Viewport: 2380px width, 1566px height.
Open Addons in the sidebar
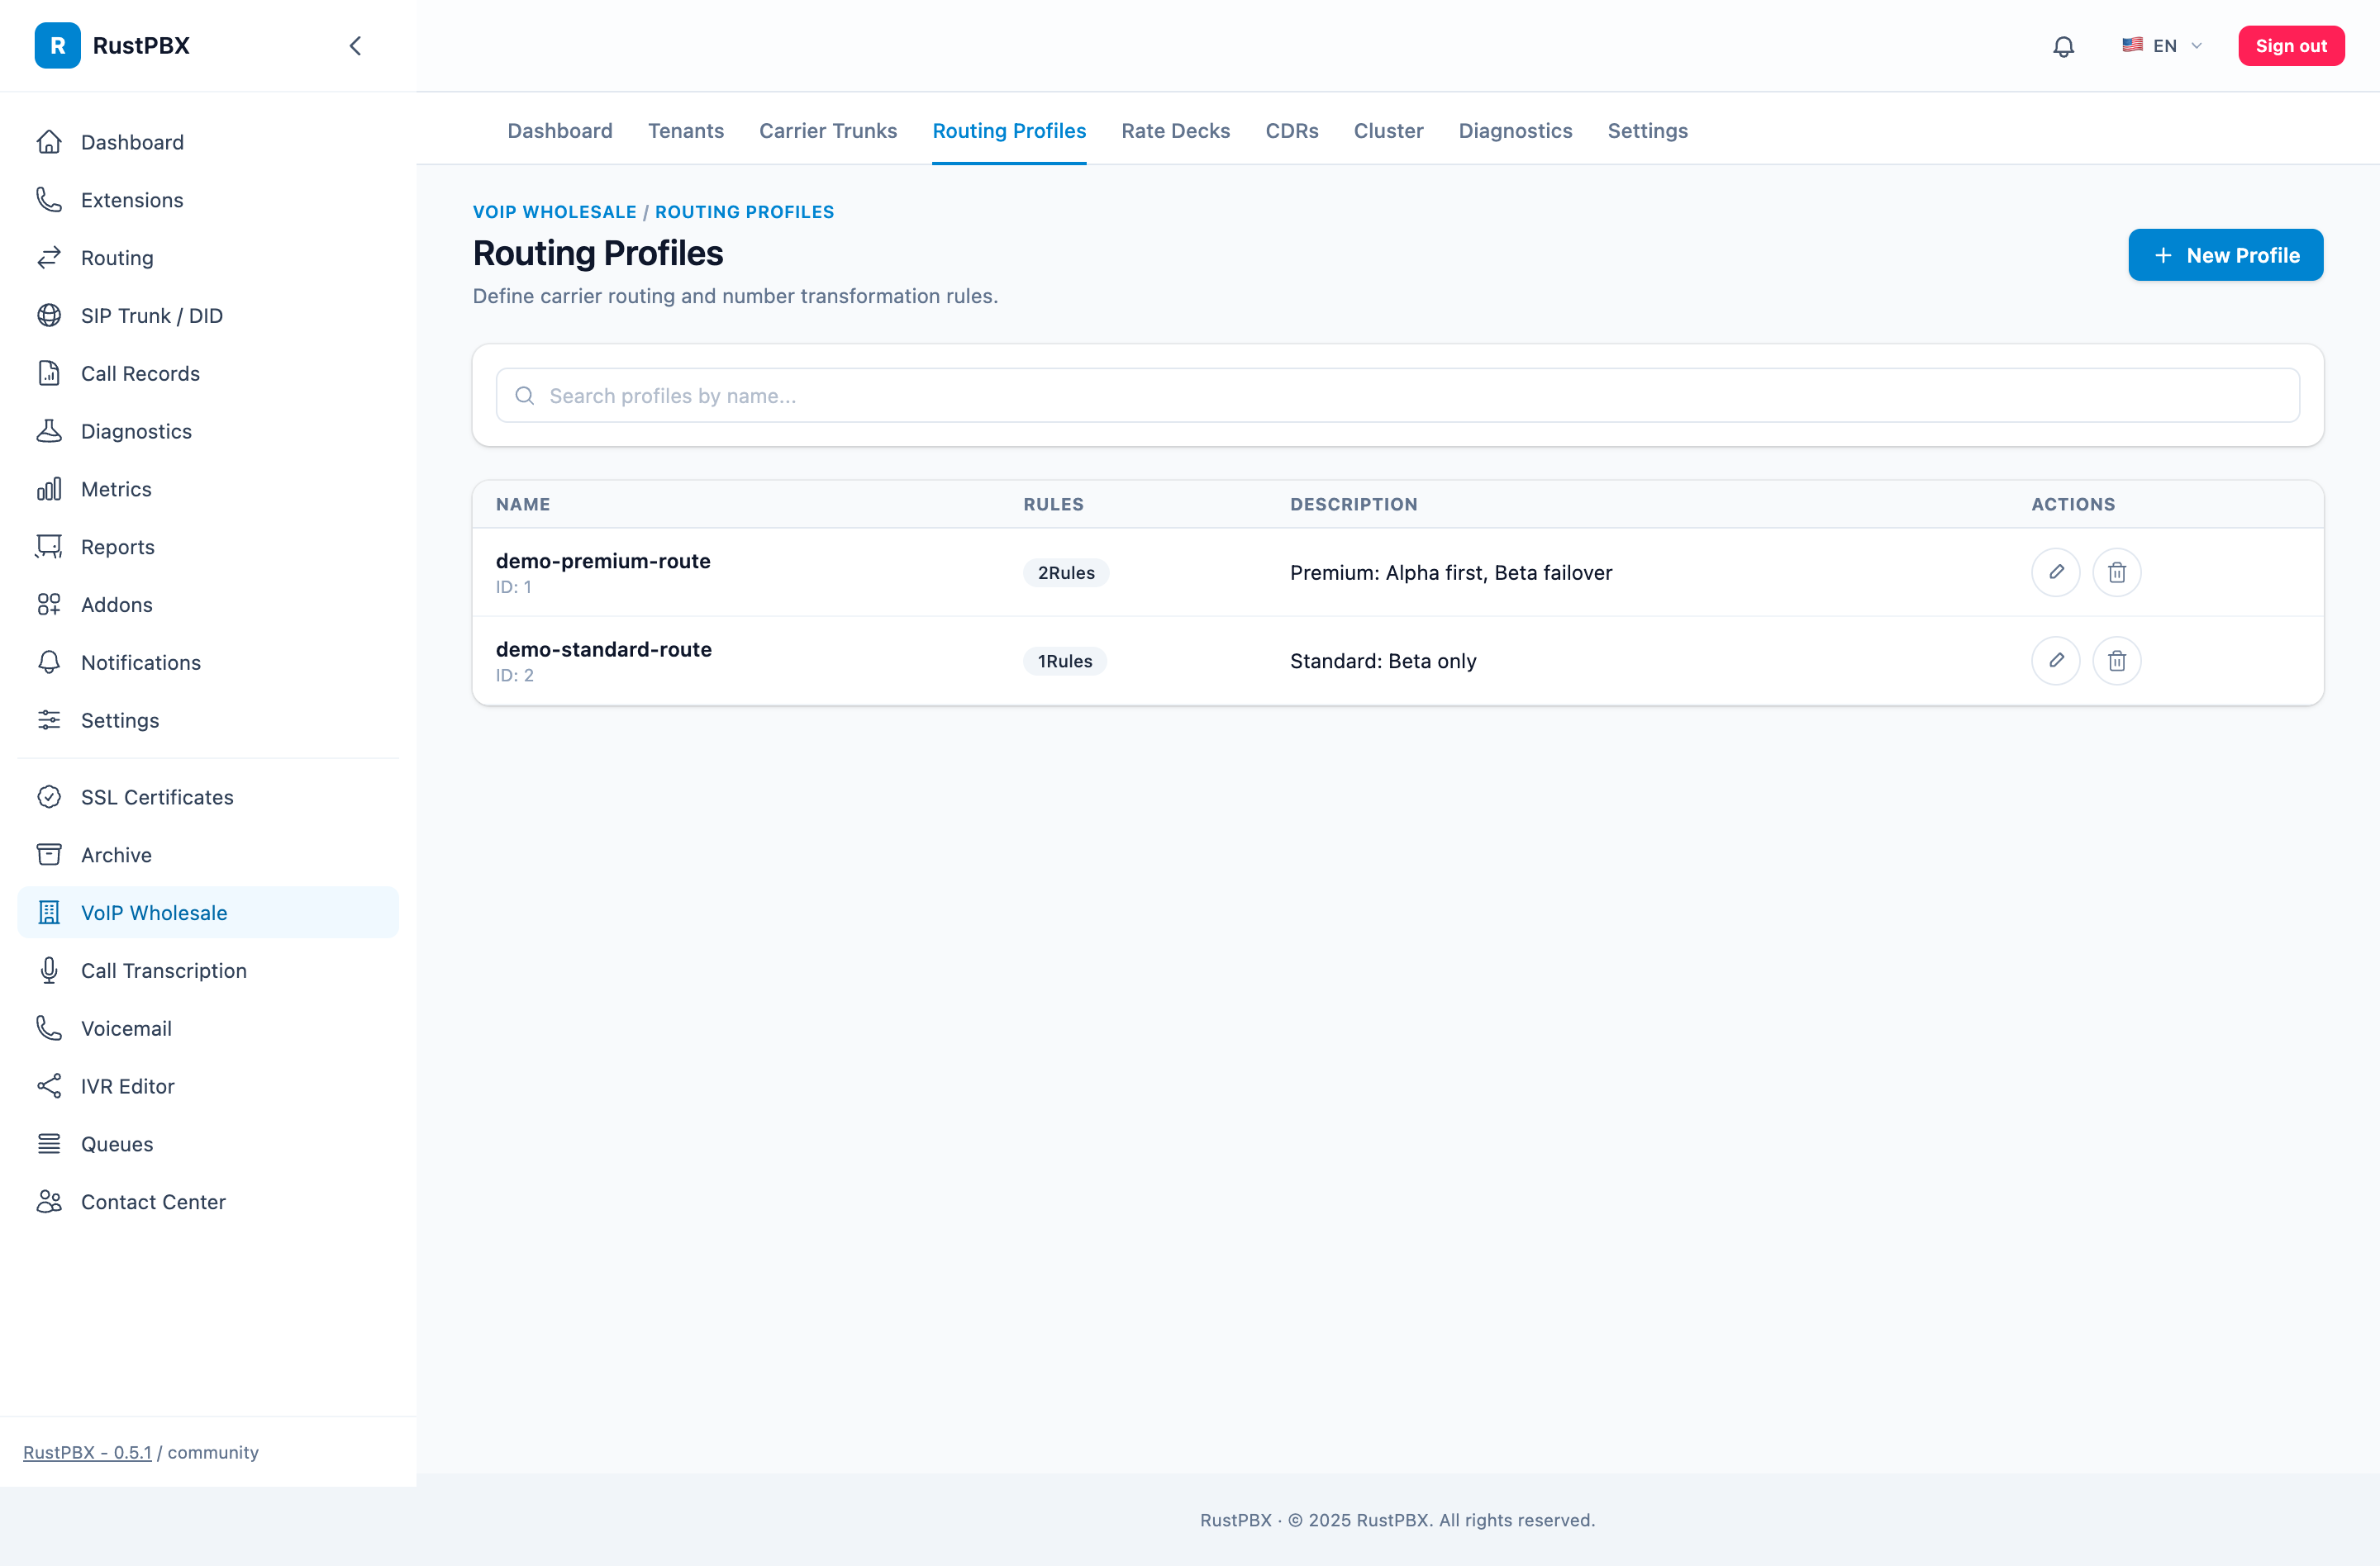point(208,605)
